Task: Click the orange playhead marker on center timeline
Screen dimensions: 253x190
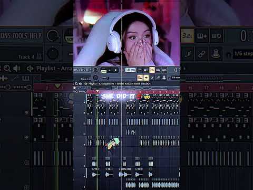Action: pyautogui.click(x=98, y=91)
